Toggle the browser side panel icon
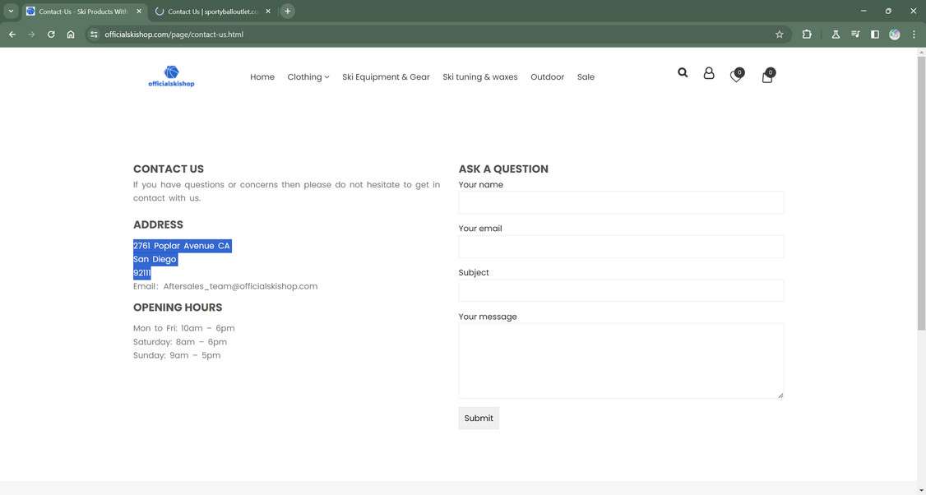 [x=875, y=35]
